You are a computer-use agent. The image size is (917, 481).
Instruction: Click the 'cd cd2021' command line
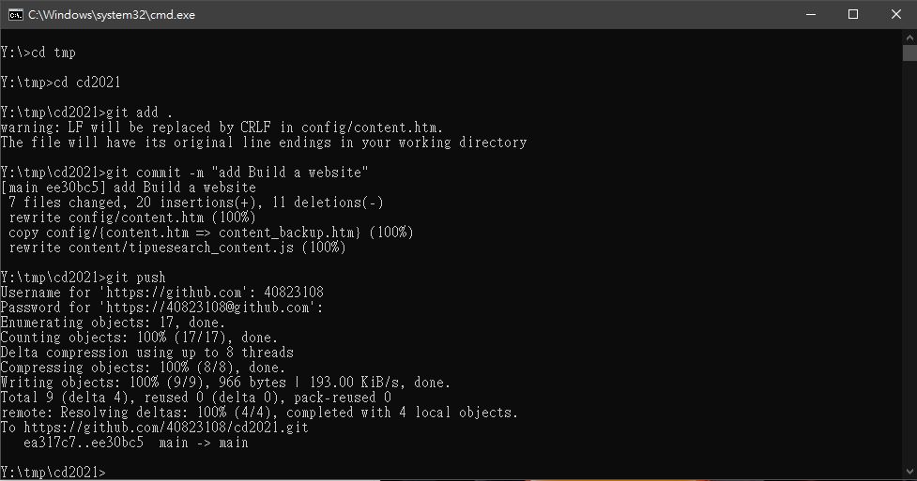point(60,83)
